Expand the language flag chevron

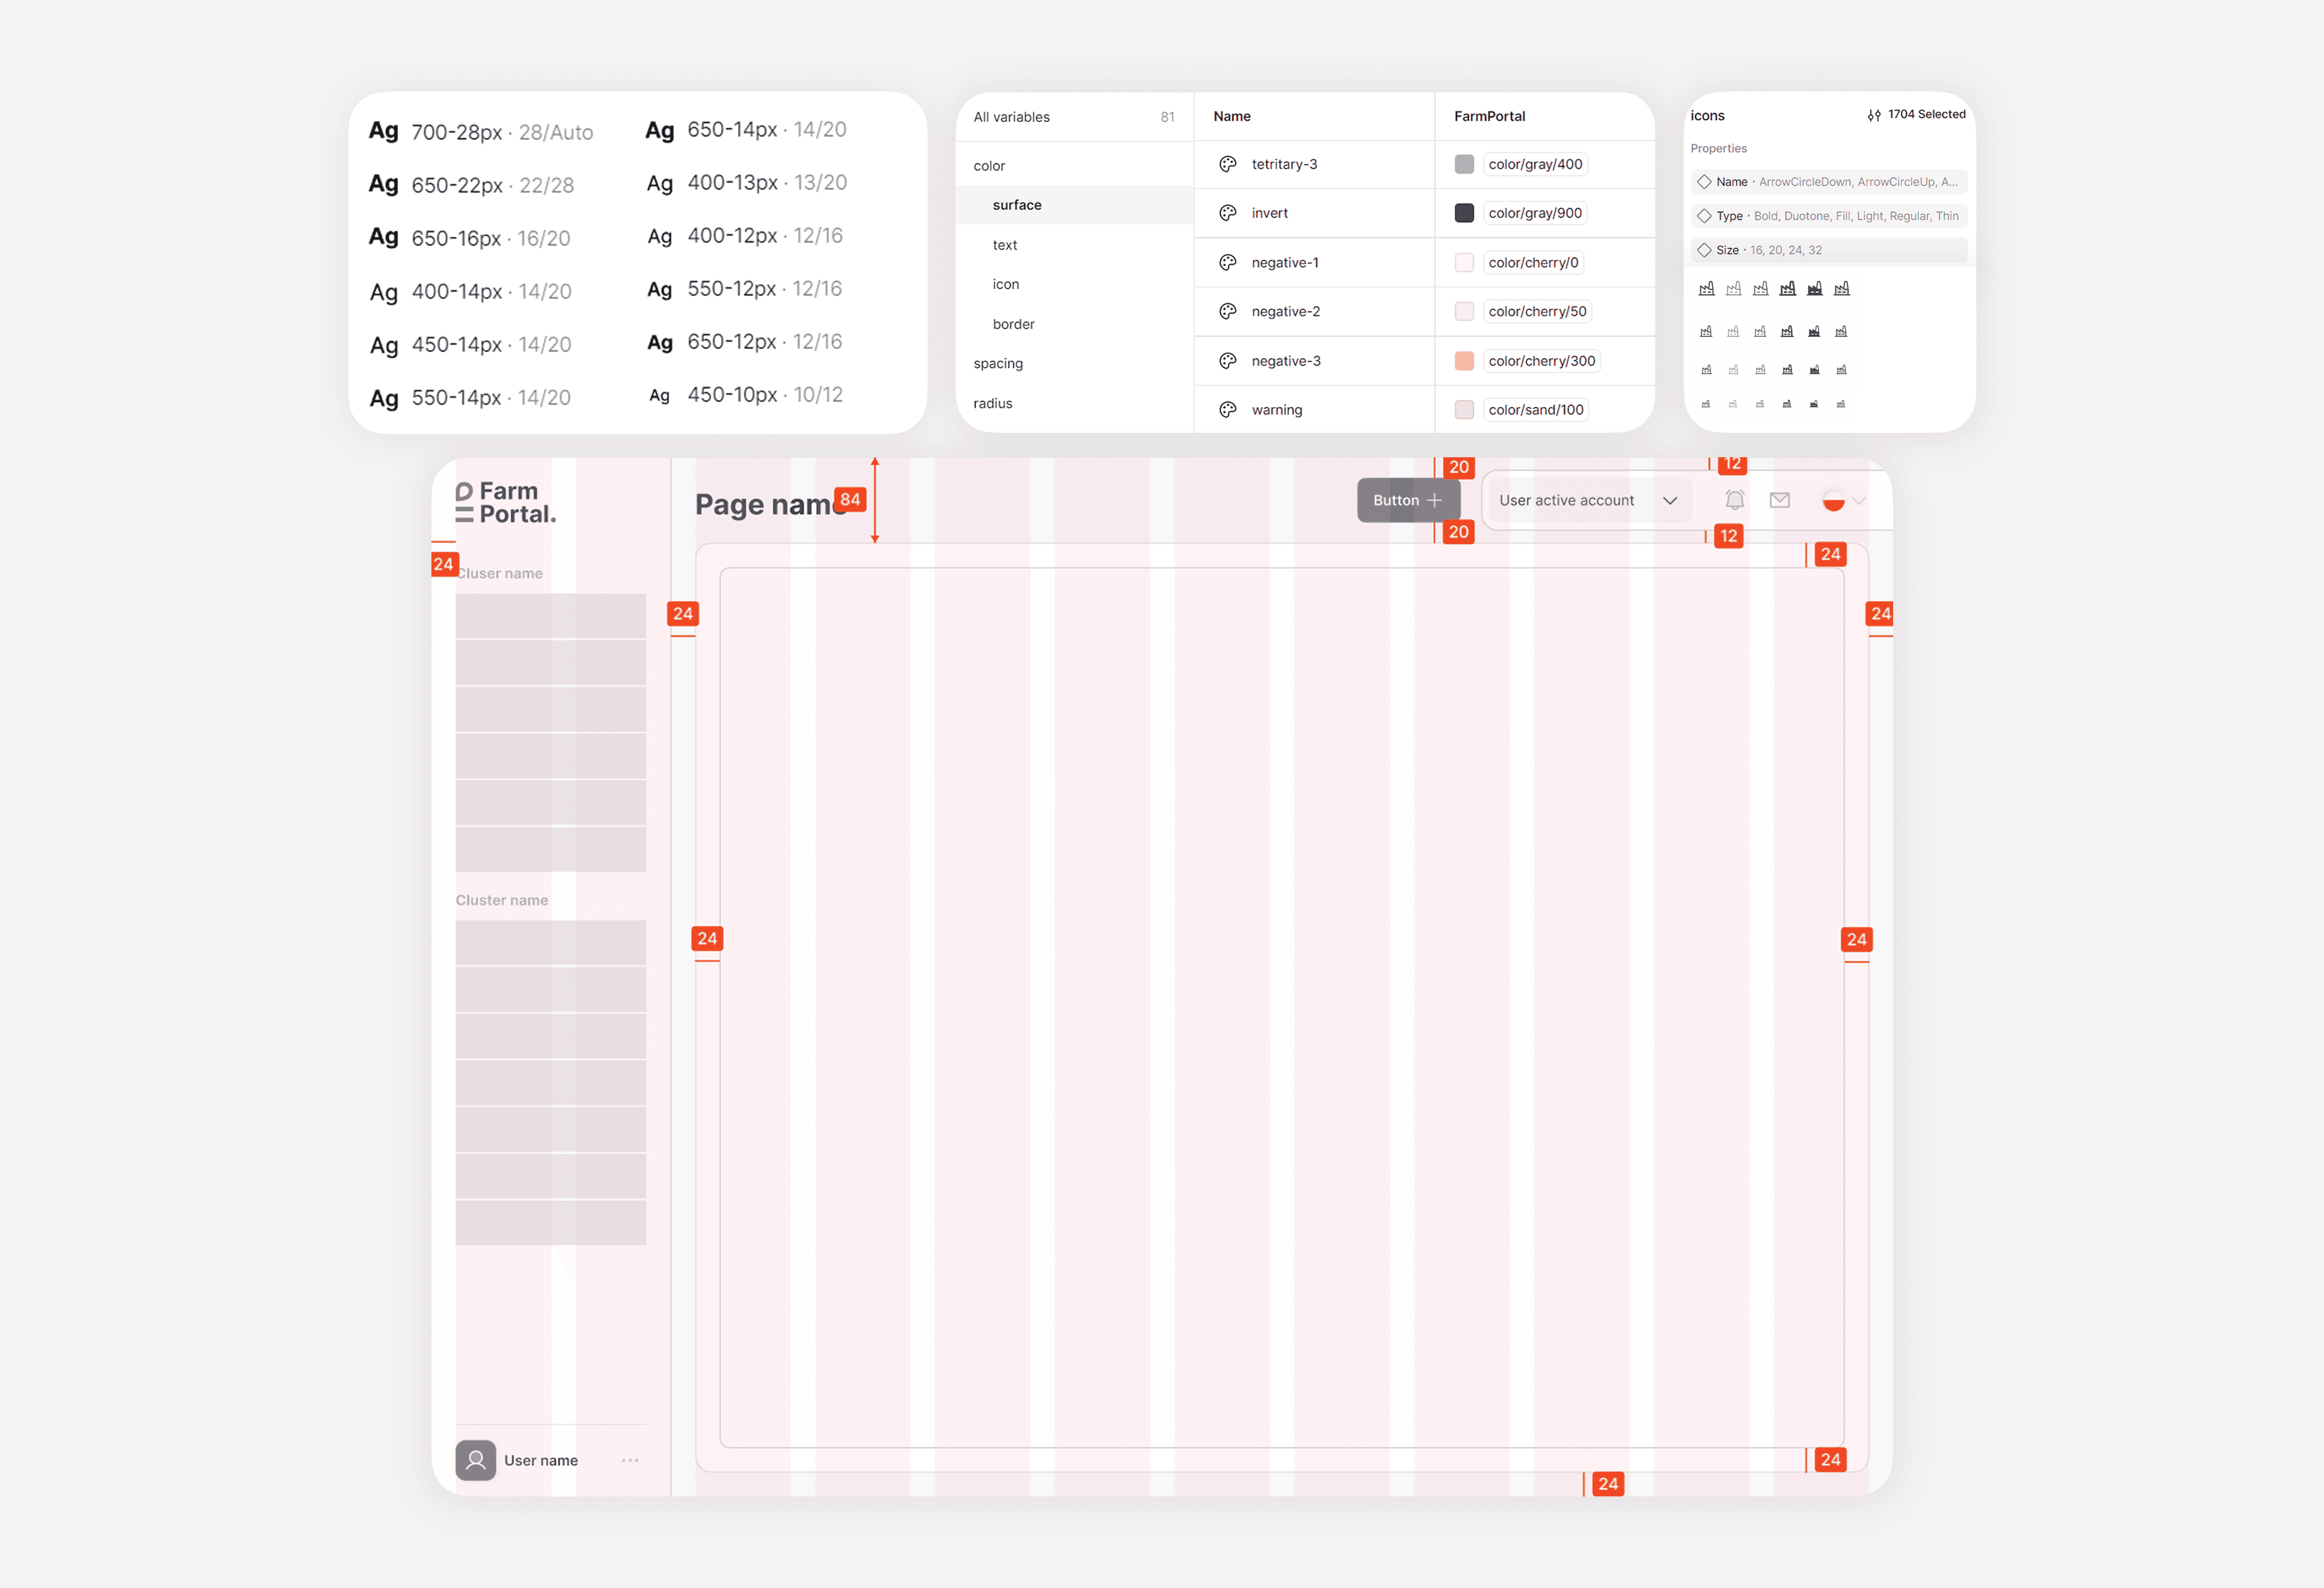pyautogui.click(x=1859, y=501)
